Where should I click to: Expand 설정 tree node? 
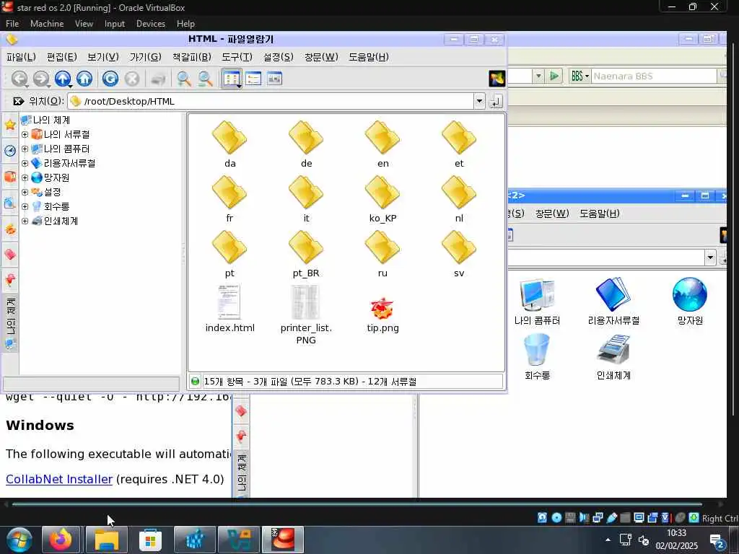pyautogui.click(x=25, y=192)
